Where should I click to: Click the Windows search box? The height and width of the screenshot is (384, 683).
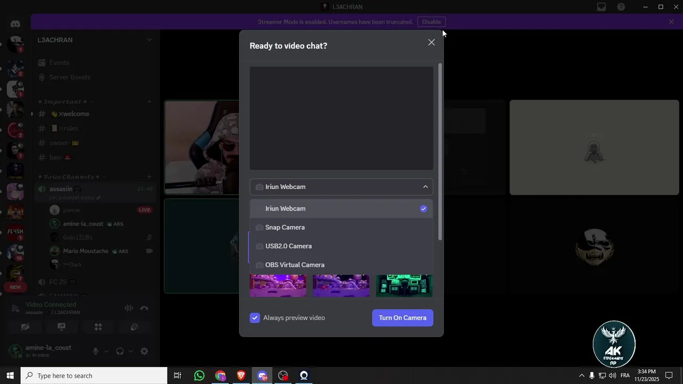94,375
